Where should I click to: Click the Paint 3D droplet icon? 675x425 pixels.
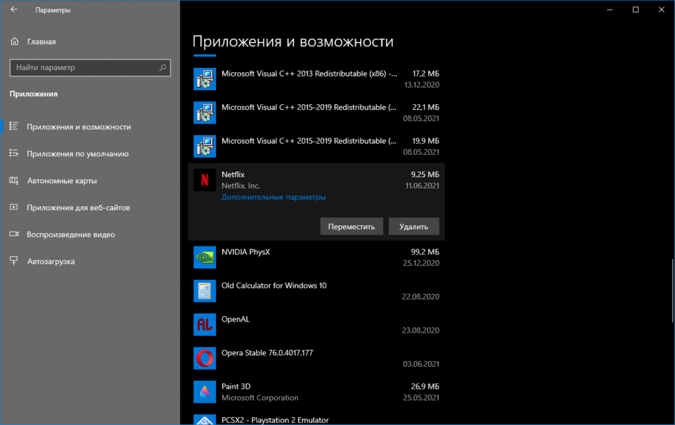click(x=204, y=391)
